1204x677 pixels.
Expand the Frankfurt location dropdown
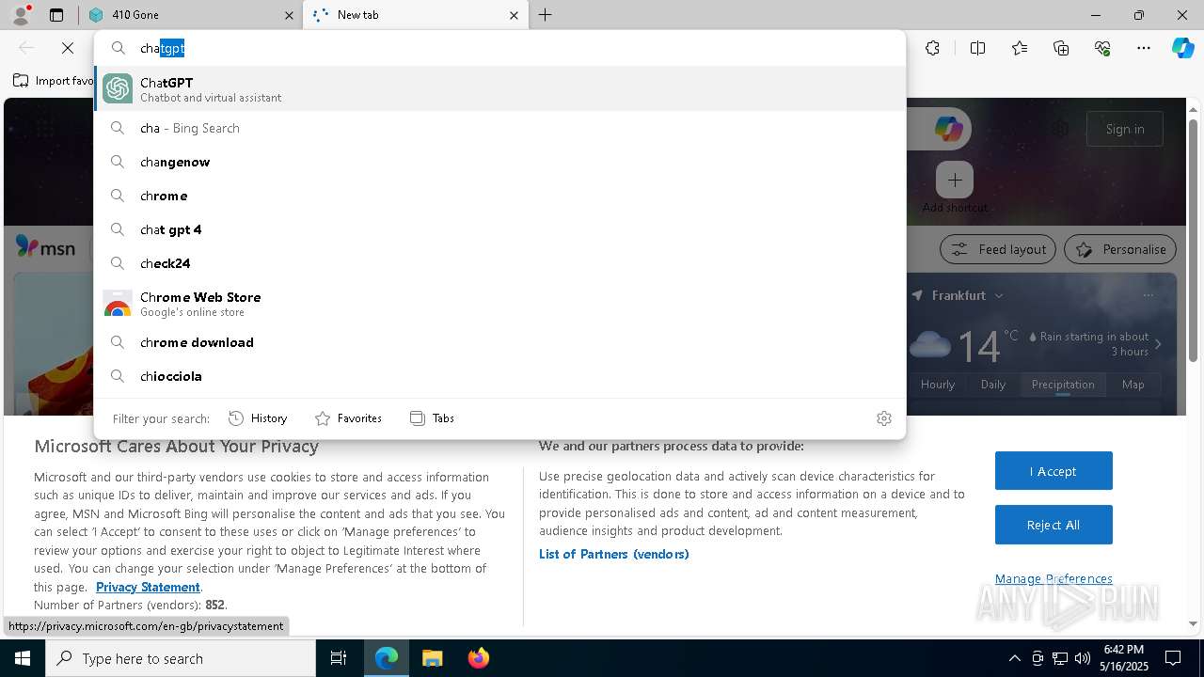tap(999, 295)
